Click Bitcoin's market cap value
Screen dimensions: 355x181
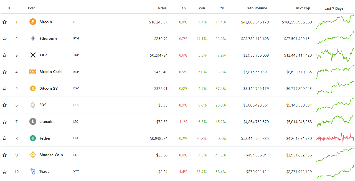pyautogui.click(x=297, y=22)
